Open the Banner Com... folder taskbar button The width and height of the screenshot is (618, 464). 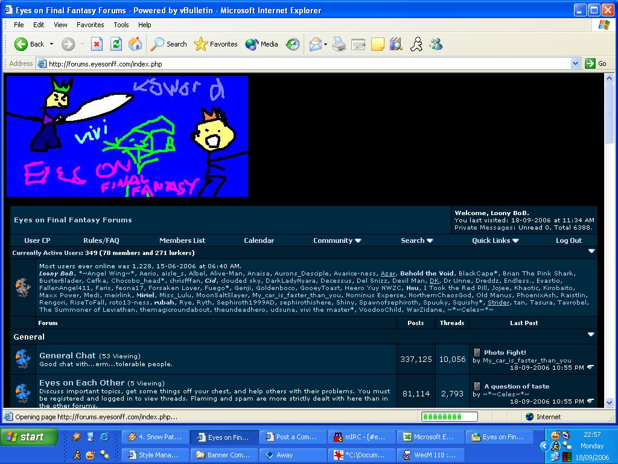[x=225, y=455]
